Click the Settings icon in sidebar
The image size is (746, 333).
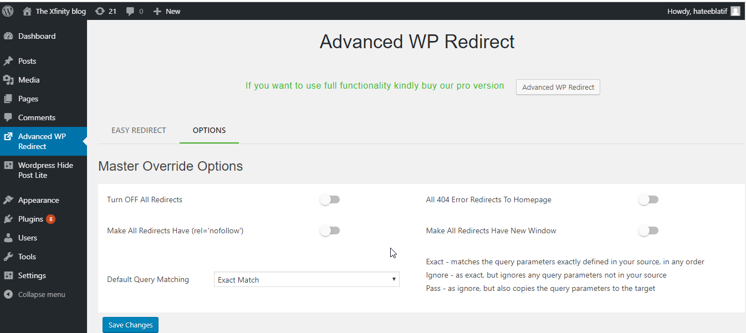tap(8, 275)
